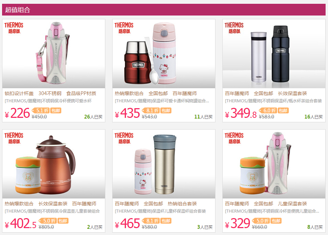Screen dimensions: 328x235
Task: Open the 不锈钢保温杯/瓶水杯茶组合套装 link
Action: [x=273, y=101]
